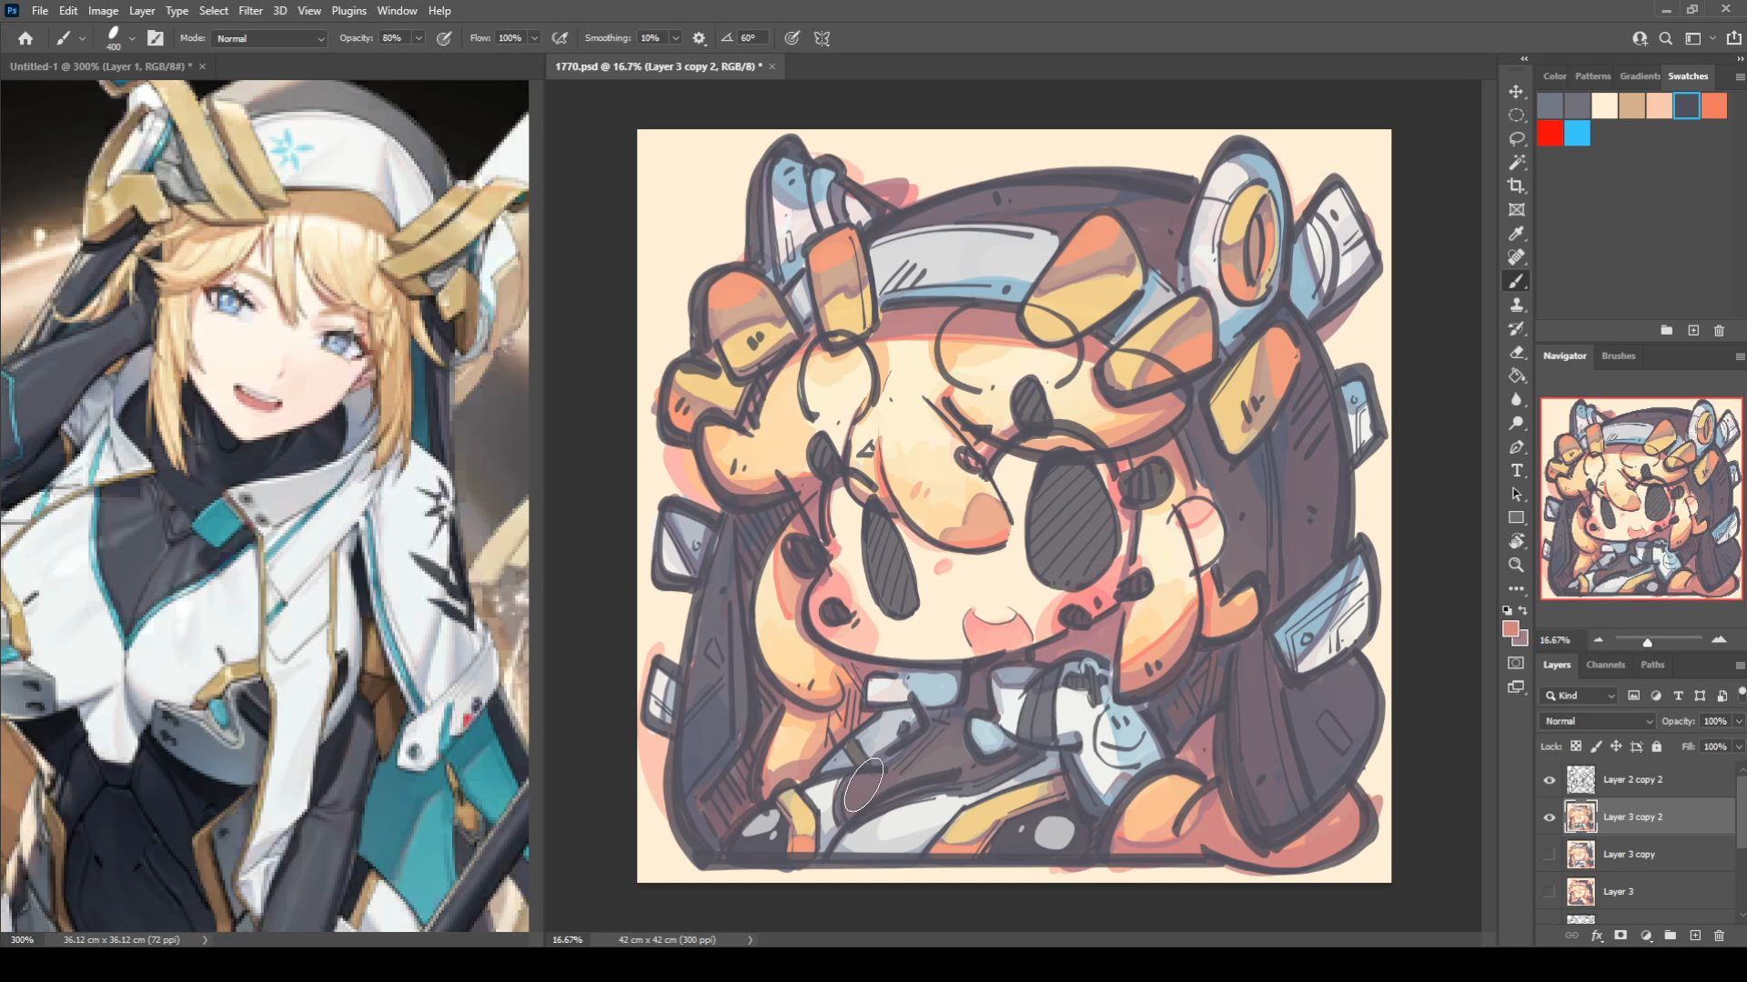Viewport: 1747px width, 982px height.
Task: Create a new layer
Action: 1695,936
